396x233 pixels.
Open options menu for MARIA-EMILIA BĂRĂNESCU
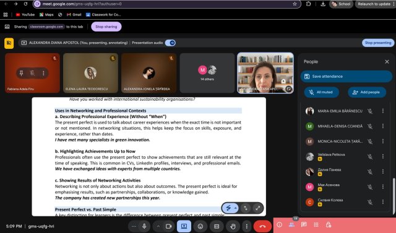tap(383, 111)
